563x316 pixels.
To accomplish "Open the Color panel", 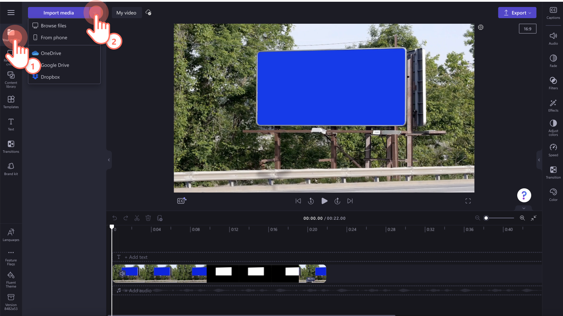I will (x=553, y=195).
